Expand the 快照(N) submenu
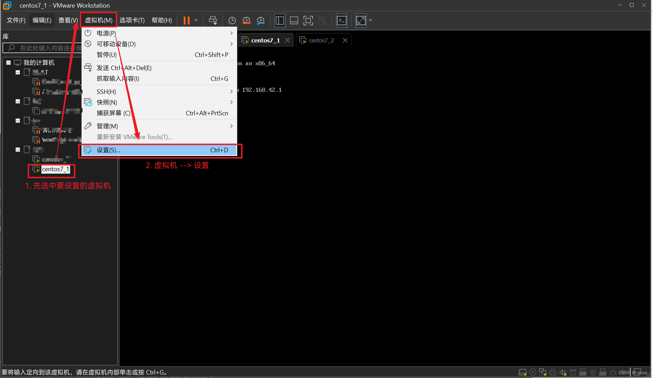The width and height of the screenshot is (653, 378). 159,102
